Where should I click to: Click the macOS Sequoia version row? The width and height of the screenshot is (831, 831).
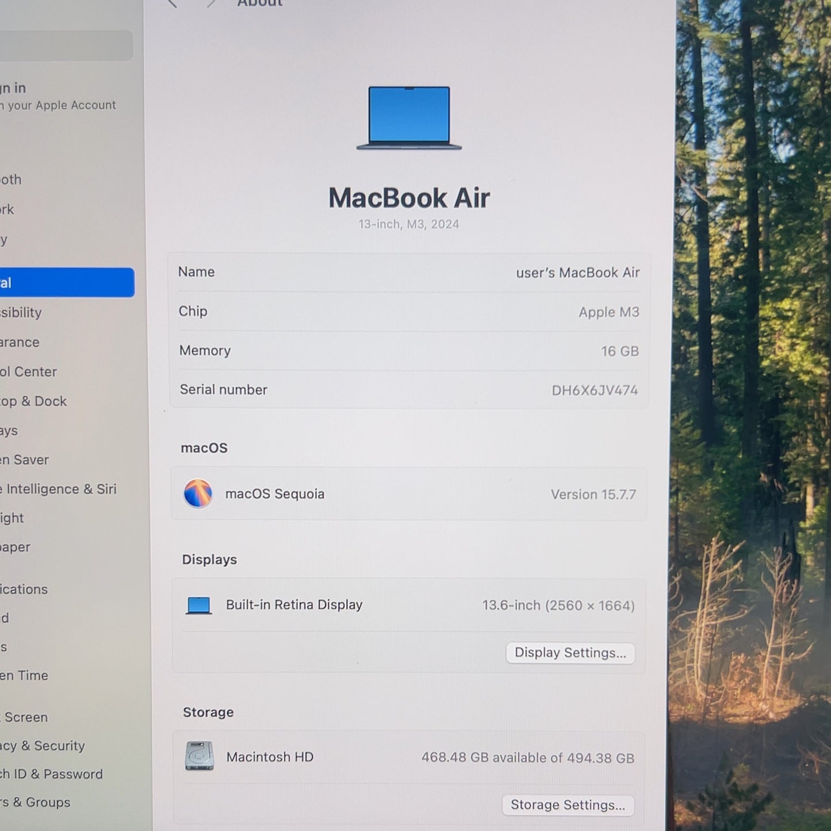tap(409, 494)
